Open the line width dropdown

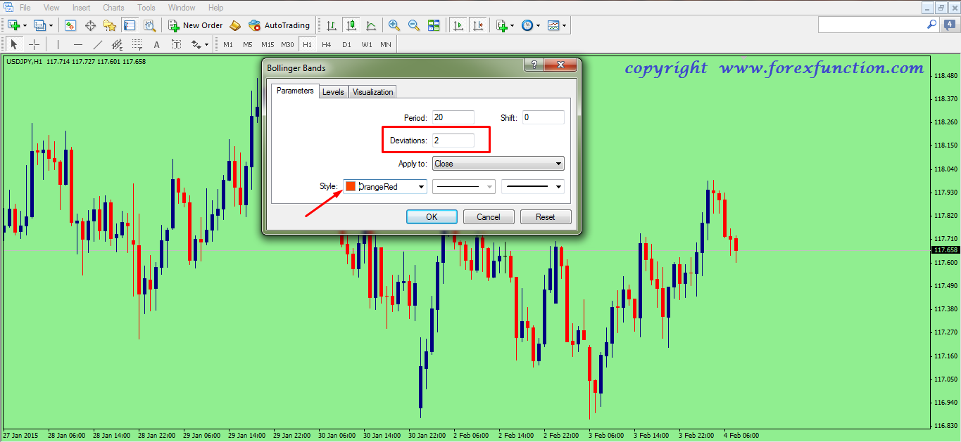click(533, 187)
